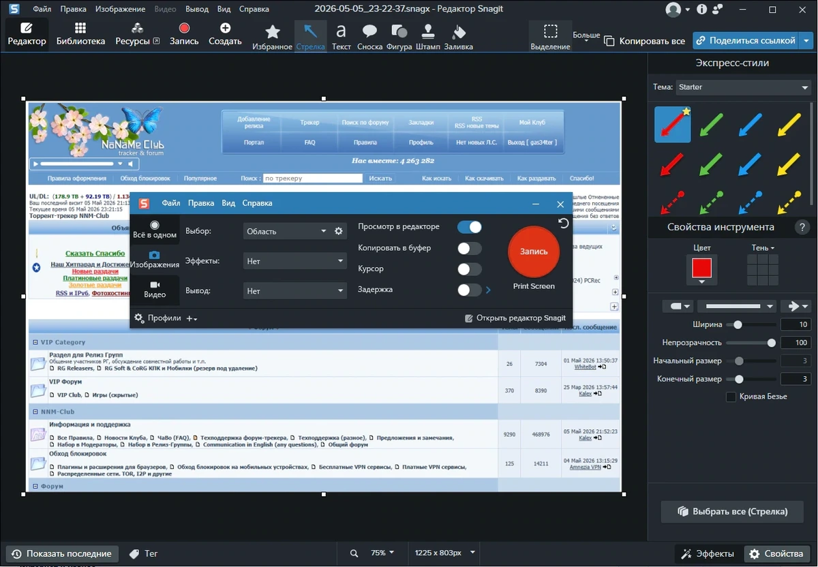Viewport: 818px width, 567px height.
Task: Click the zoom magnifier icon in status bar
Action: [354, 553]
